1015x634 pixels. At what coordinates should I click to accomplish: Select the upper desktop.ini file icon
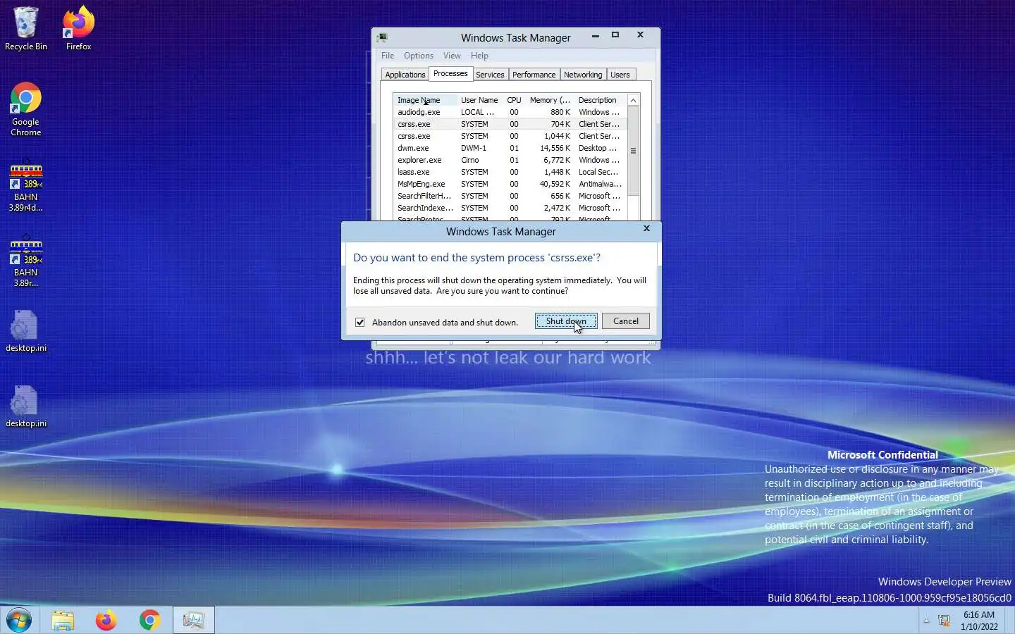(x=26, y=332)
